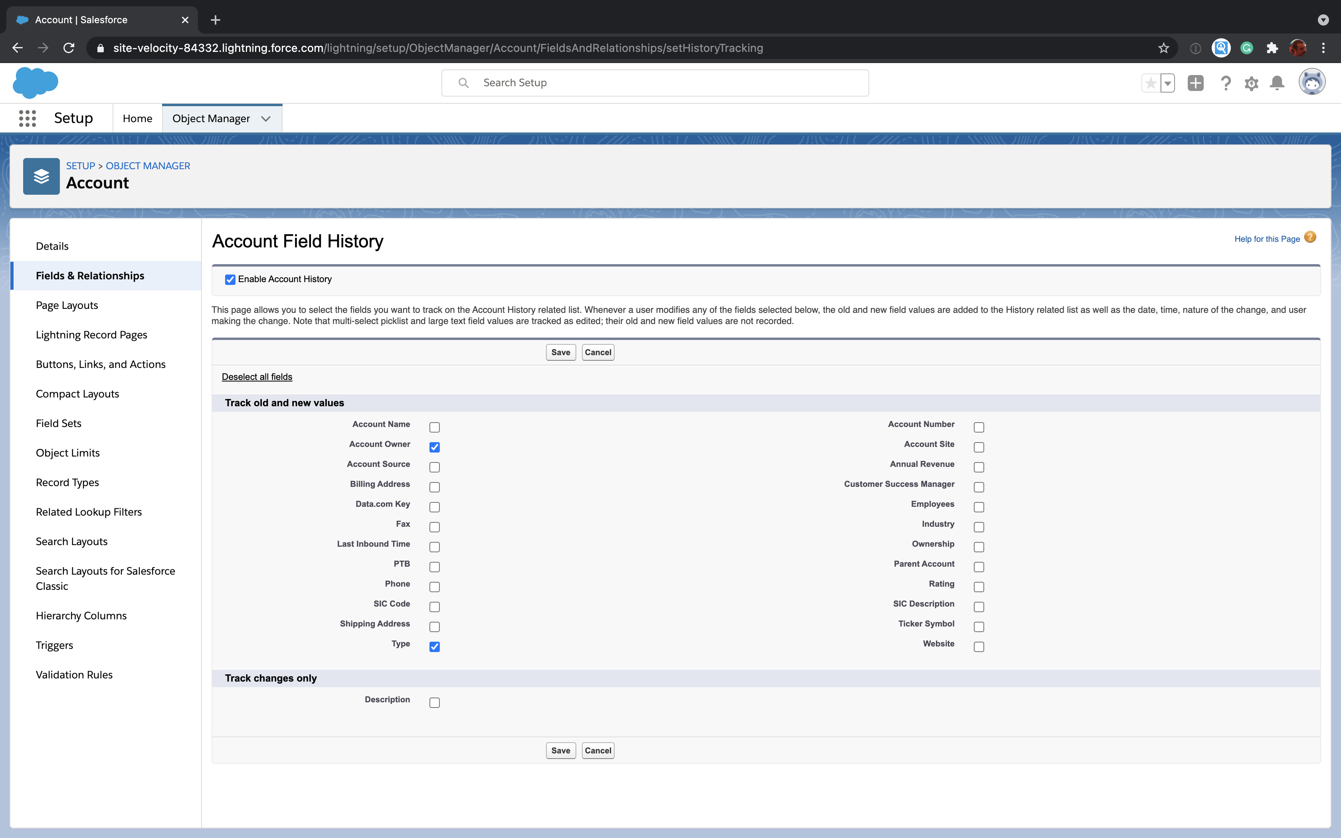Click the search magnifier icon in setup
This screenshot has width=1341, height=838.
click(x=465, y=82)
